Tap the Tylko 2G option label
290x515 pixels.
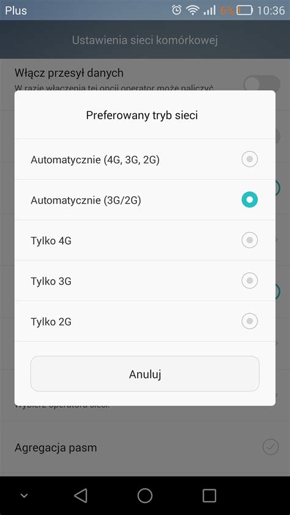coord(51,322)
